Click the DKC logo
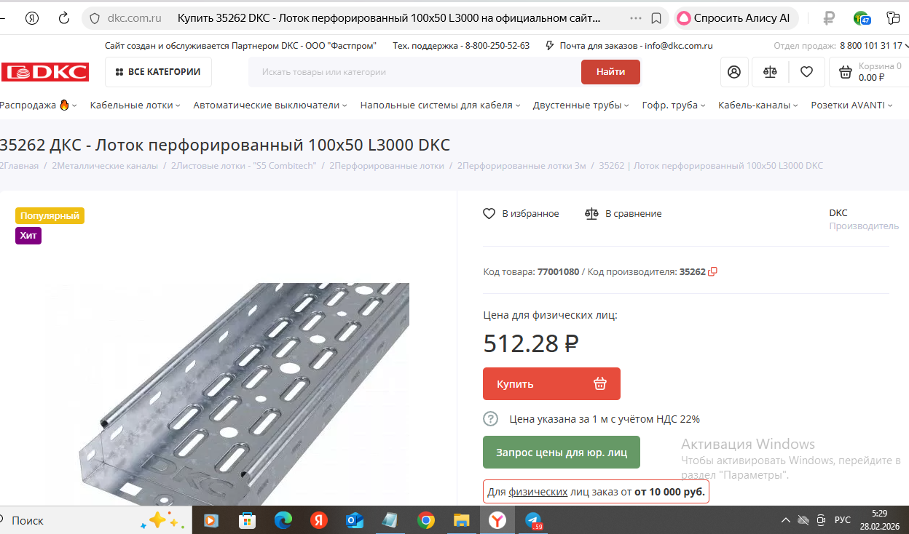The image size is (909, 534). click(45, 72)
